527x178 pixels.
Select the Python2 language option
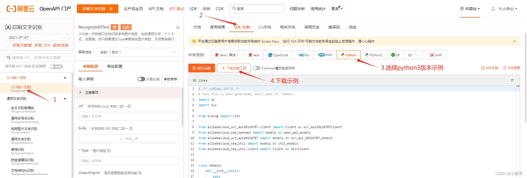point(374,55)
